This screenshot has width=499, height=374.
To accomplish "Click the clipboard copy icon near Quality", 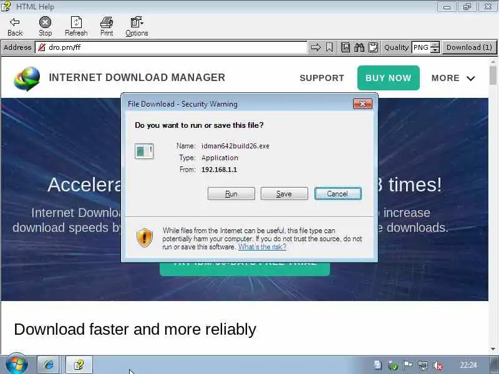I will (373, 47).
